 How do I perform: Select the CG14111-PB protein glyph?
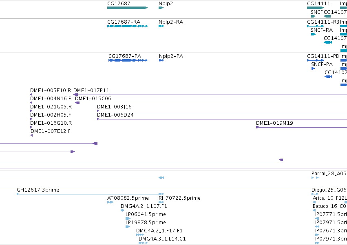[315, 60]
